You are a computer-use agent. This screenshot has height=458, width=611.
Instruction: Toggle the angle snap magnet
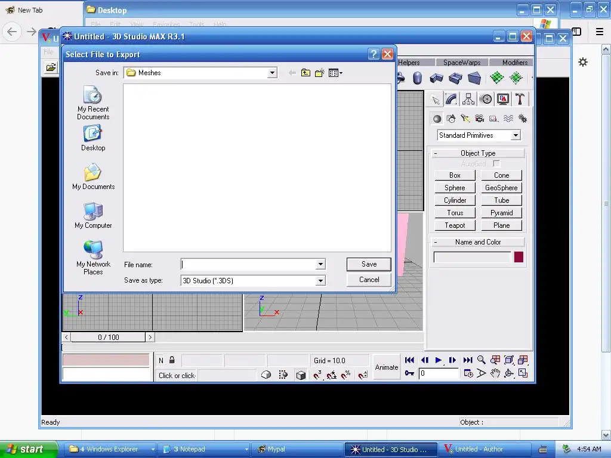331,375
